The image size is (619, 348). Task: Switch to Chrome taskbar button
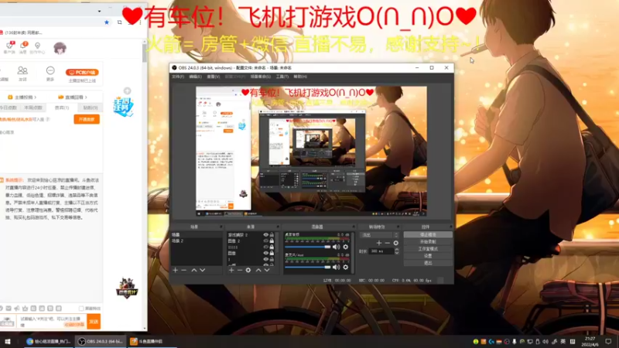(49, 341)
